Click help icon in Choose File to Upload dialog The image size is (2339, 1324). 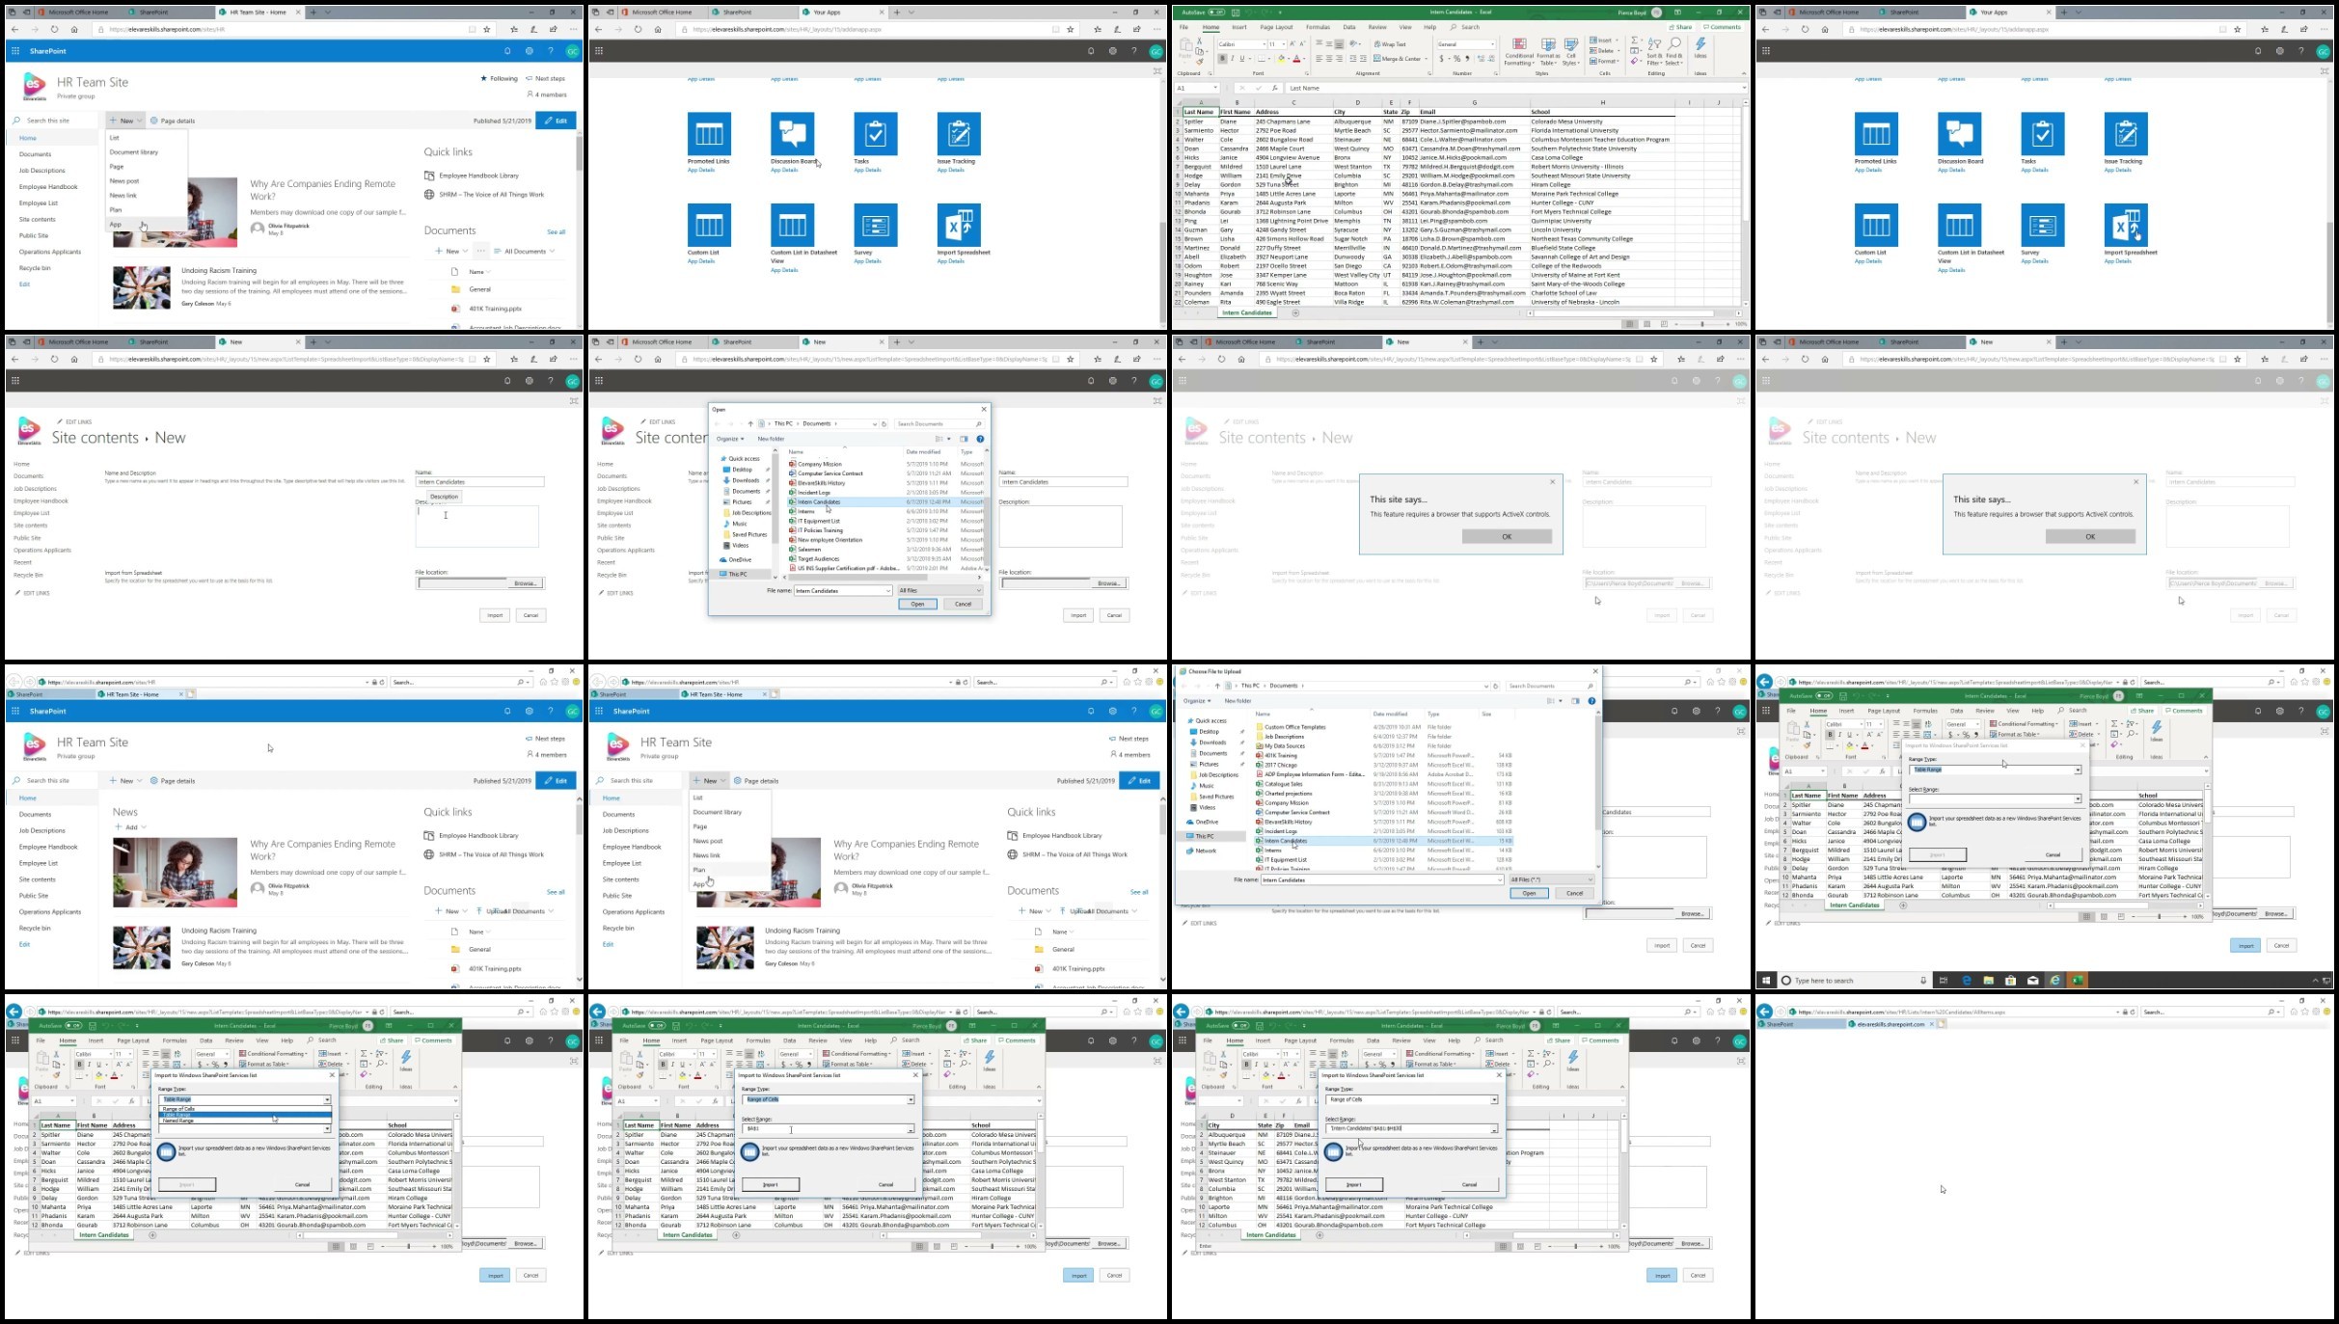point(1591,701)
